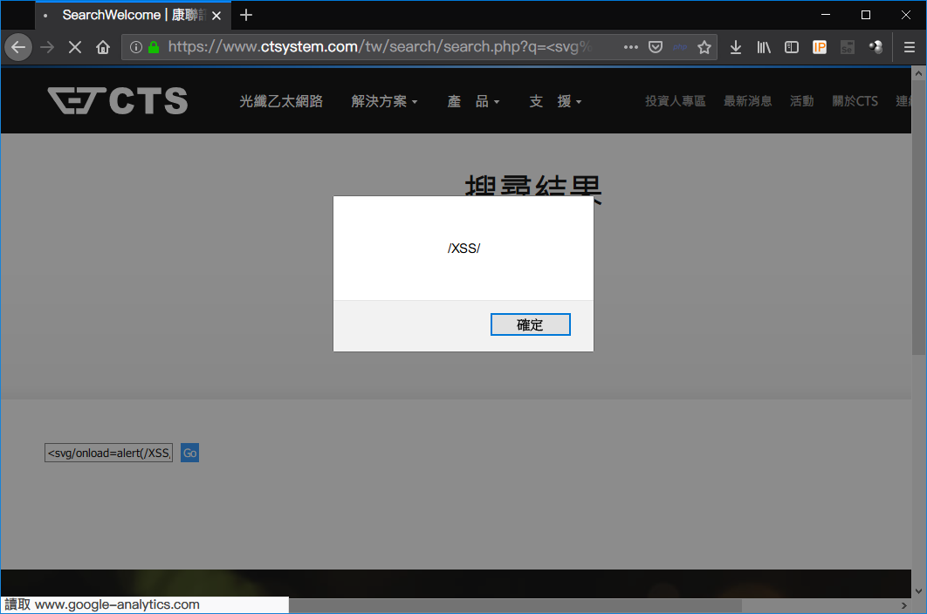
Task: Expand the 解決方案 dropdown menu
Action: pyautogui.click(x=384, y=102)
